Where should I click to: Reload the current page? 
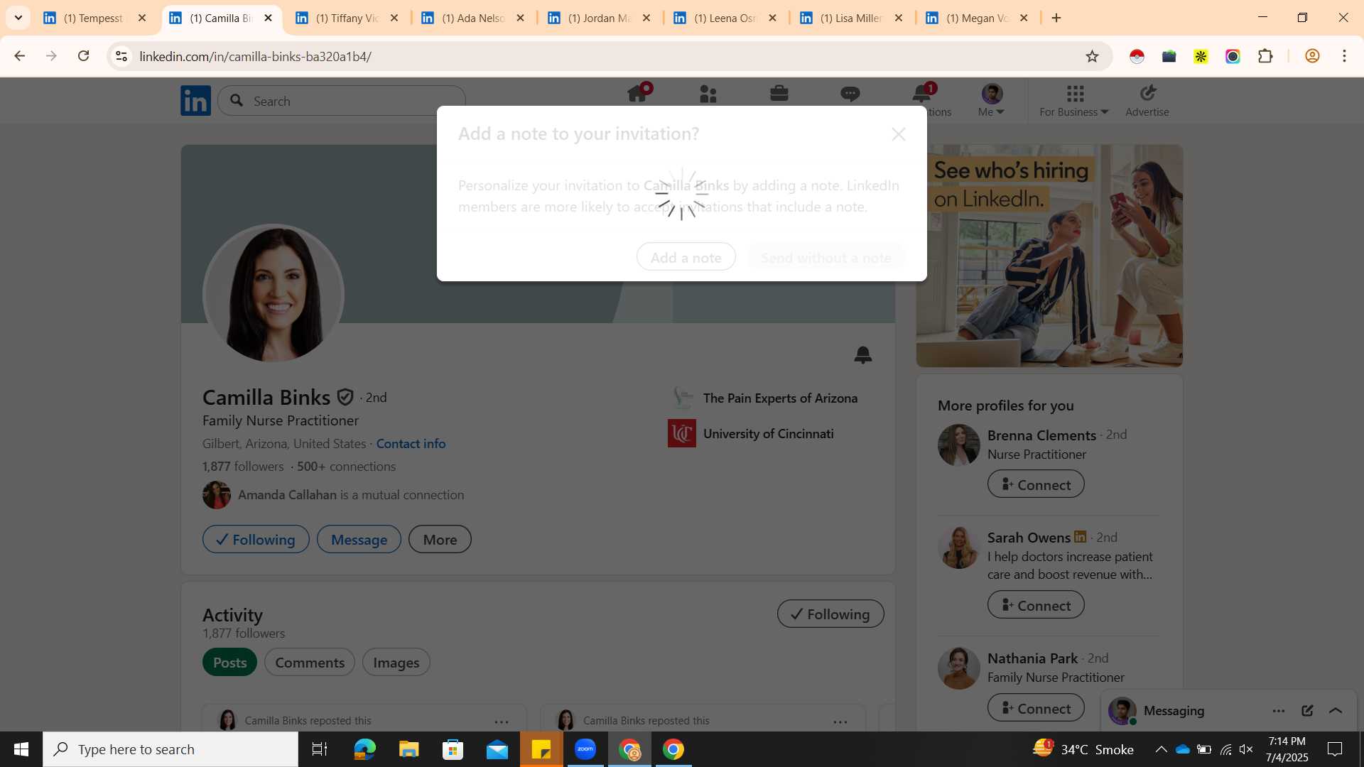[83, 56]
